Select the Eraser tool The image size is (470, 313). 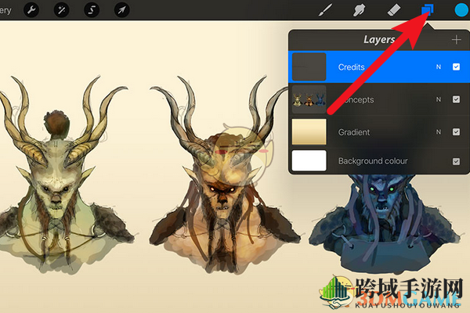(393, 10)
